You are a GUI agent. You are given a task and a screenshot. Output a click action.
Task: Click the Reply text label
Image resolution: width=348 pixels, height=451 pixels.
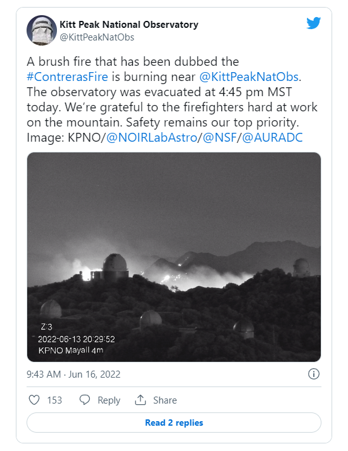109,400
